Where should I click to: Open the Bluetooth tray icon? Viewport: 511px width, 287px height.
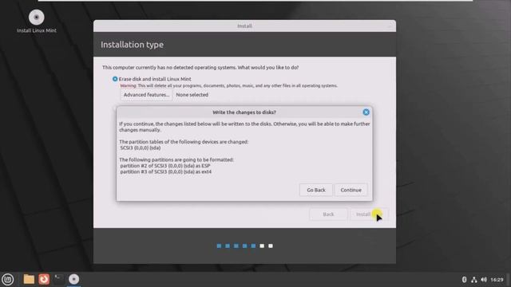465,280
